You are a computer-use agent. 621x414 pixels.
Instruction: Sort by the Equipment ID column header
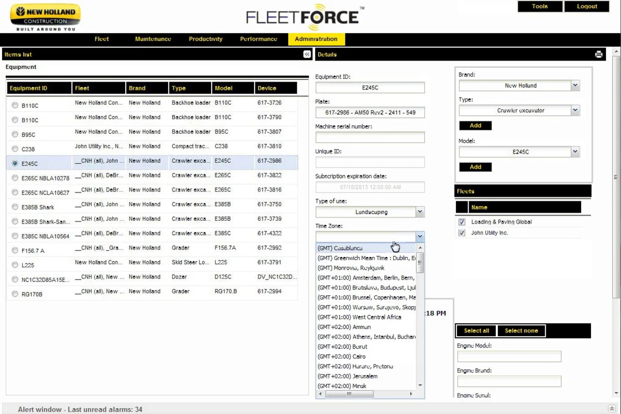(x=39, y=88)
